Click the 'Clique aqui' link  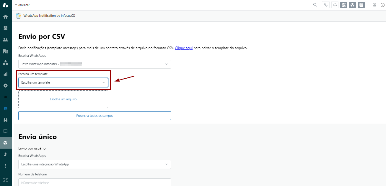click(184, 48)
